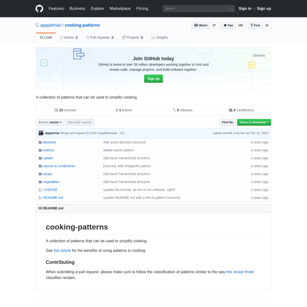Click the entrees folder icon

tap(40, 150)
